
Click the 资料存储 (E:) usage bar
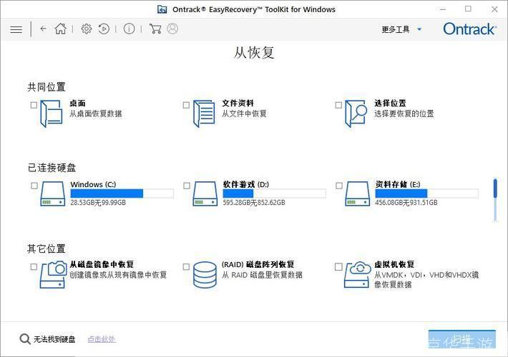(426, 193)
